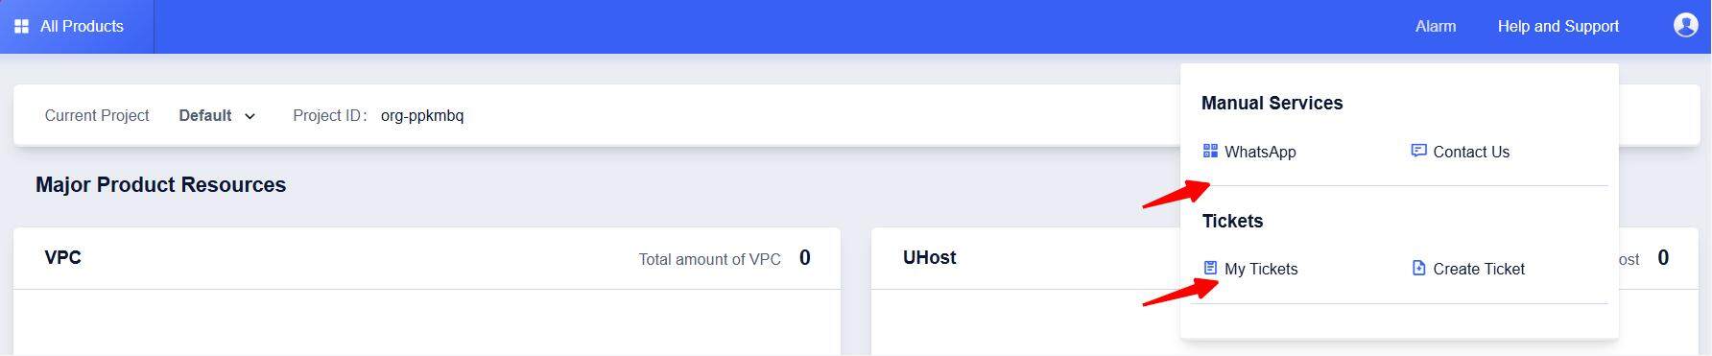1712x356 pixels.
Task: Click the My Tickets document icon
Action: click(1210, 268)
